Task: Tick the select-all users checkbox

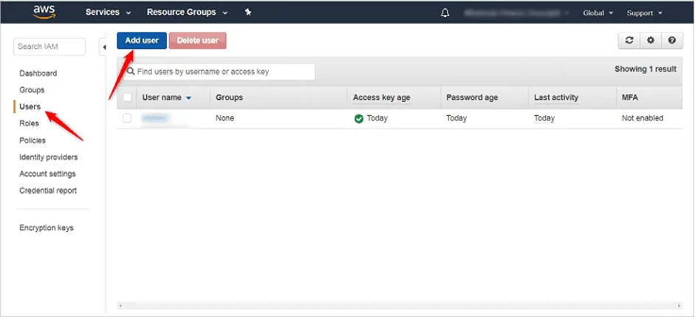Action: [x=127, y=97]
